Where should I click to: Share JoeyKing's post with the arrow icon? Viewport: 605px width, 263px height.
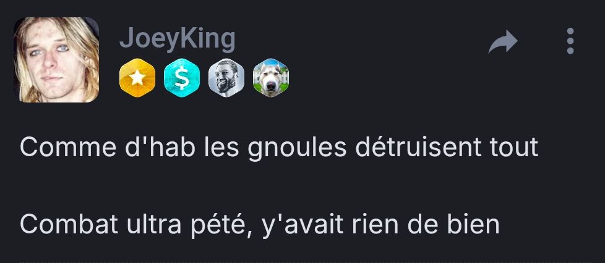(x=503, y=41)
